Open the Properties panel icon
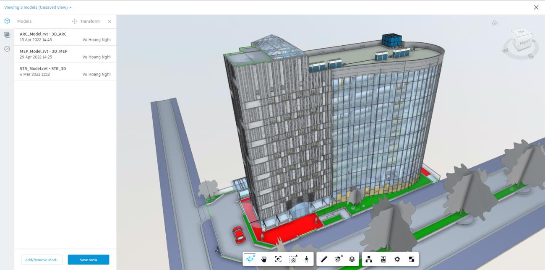545x270 pixels. tap(383, 259)
